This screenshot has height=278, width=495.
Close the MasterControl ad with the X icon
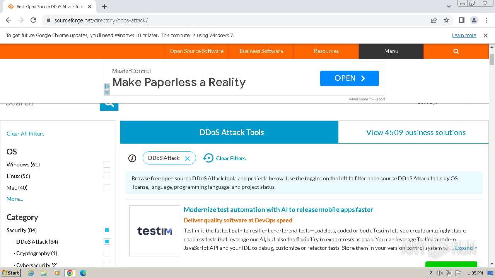pos(107,92)
